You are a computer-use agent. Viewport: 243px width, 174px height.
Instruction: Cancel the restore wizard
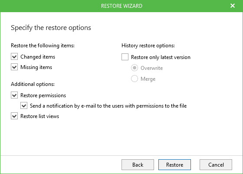tap(216, 165)
